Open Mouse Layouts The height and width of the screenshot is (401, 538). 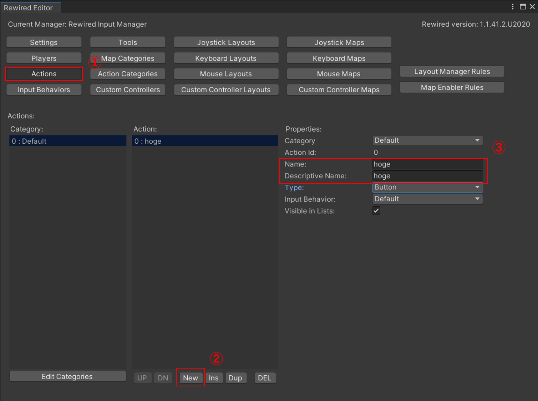tap(226, 74)
